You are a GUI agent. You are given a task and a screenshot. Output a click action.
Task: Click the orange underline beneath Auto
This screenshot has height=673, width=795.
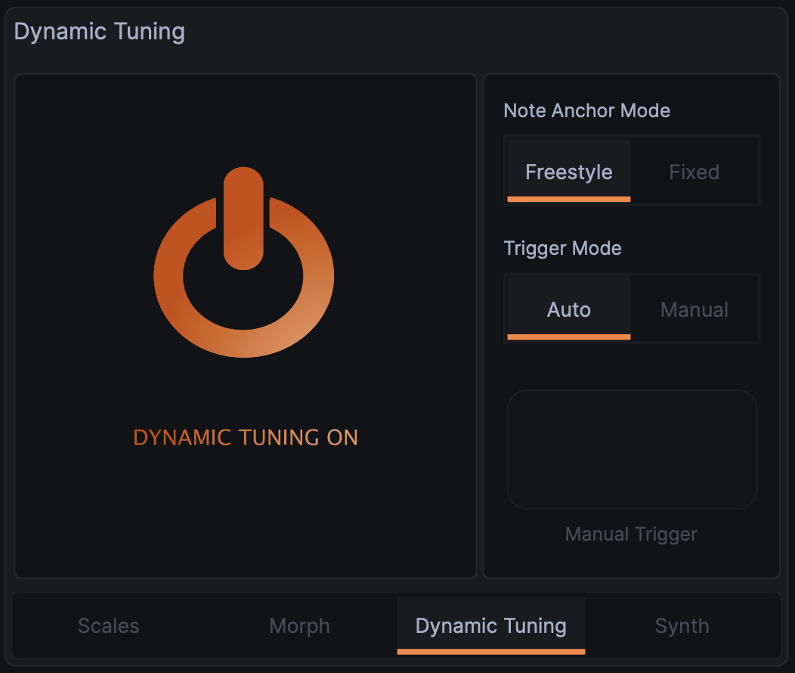568,336
